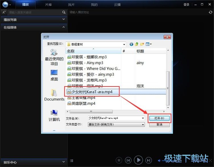Open the 云播 tab
The image size is (214, 167).
point(117,5)
